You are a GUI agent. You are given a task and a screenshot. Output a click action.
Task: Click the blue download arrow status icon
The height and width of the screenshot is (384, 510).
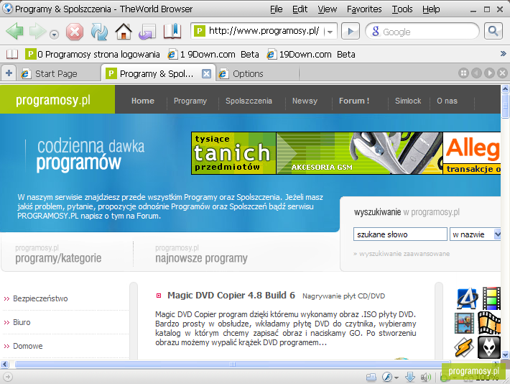click(410, 377)
